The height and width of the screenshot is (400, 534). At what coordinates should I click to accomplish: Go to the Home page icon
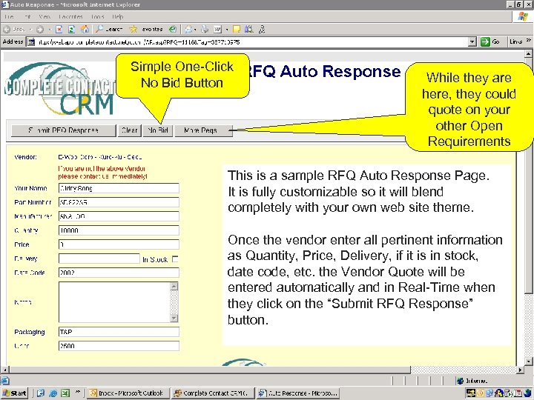point(85,30)
